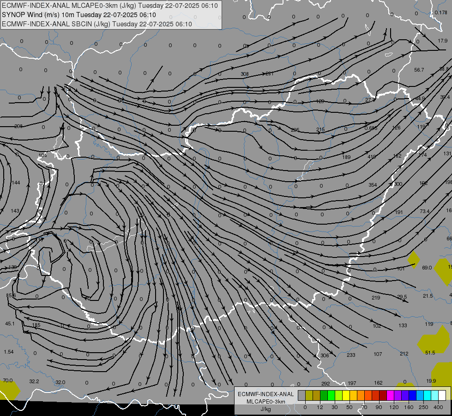Select the MLCAPE0-3km legend caption
Image resolution: width=452 pixels, height=416 pixels.
pos(266,402)
